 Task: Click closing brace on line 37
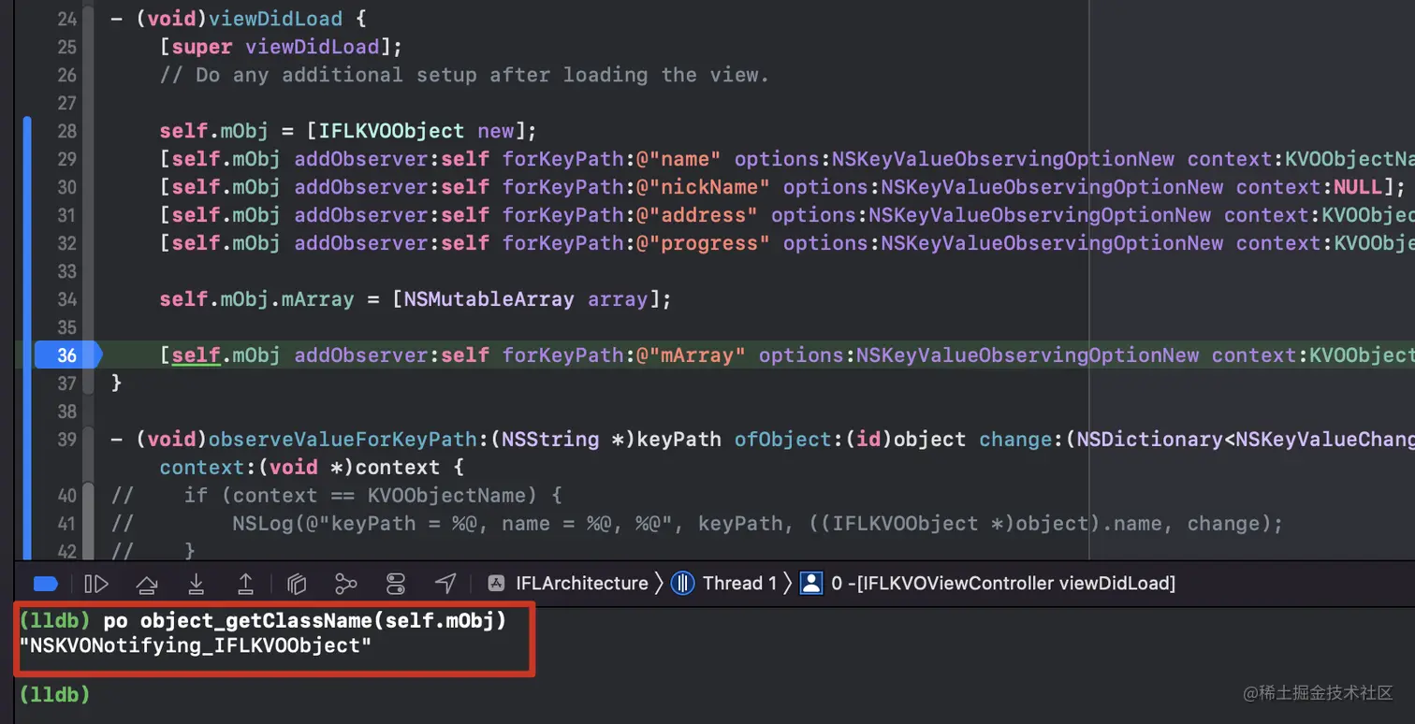(116, 384)
